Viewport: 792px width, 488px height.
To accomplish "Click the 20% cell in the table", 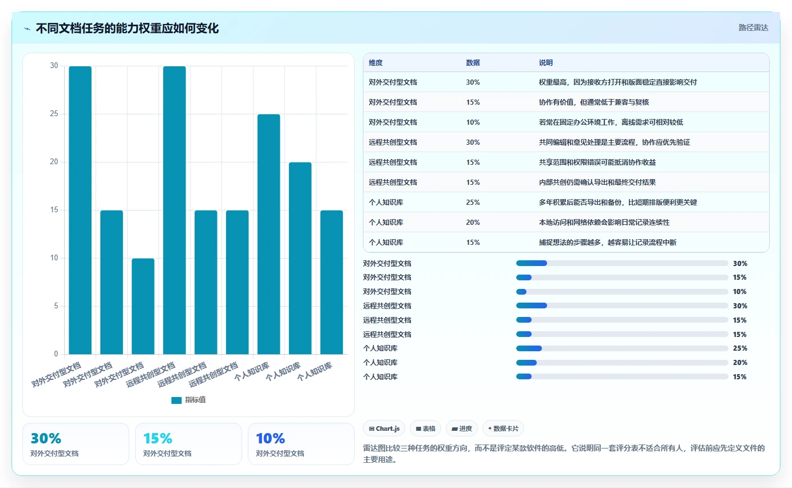I will point(473,223).
